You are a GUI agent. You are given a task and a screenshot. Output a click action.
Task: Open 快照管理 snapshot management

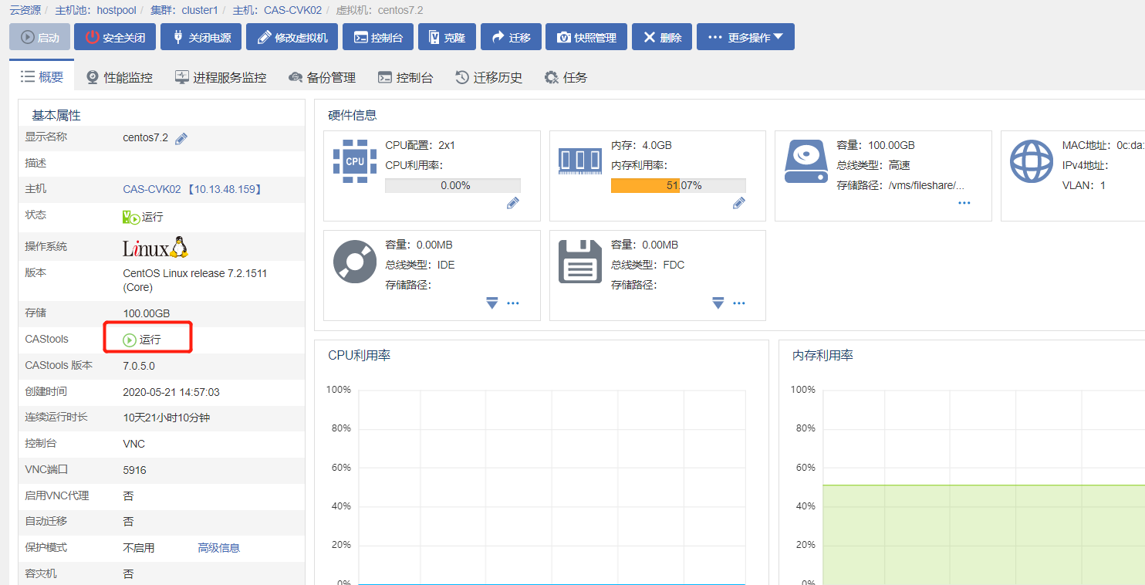pos(586,37)
